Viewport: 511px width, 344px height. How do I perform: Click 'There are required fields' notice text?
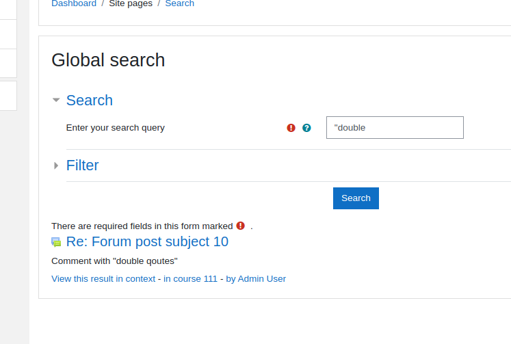coord(142,226)
